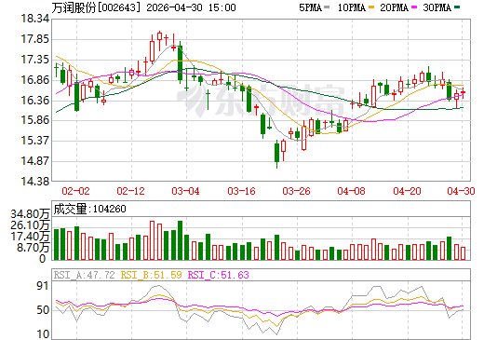Click the 91 RSI axis label

pyautogui.click(x=43, y=286)
